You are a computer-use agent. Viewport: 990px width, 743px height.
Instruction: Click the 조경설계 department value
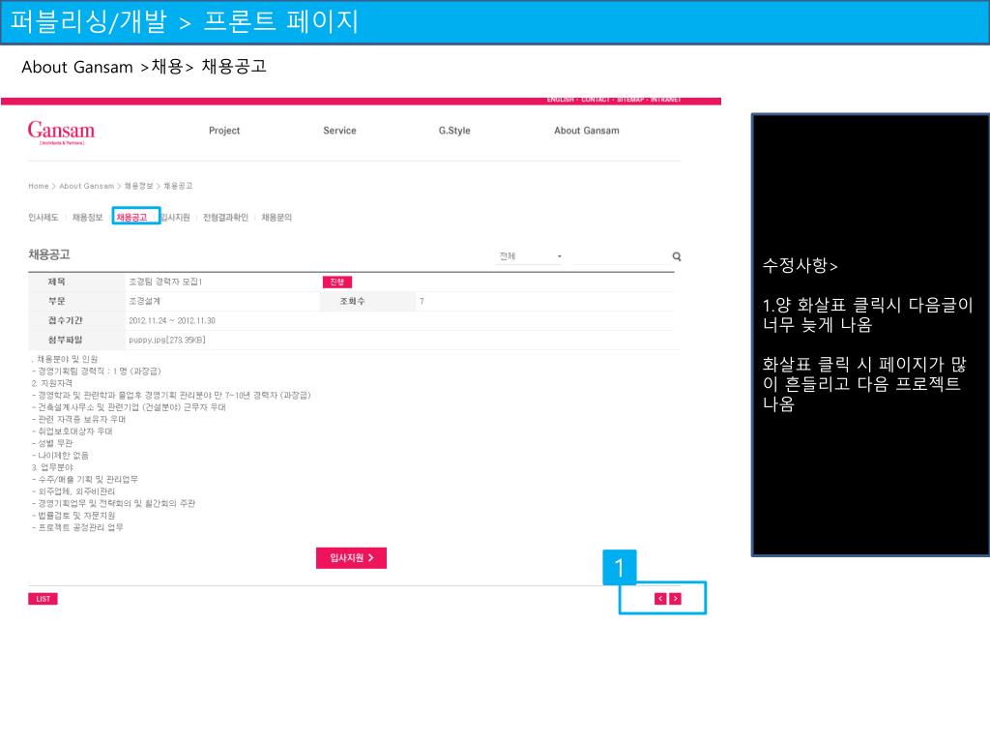click(x=145, y=302)
